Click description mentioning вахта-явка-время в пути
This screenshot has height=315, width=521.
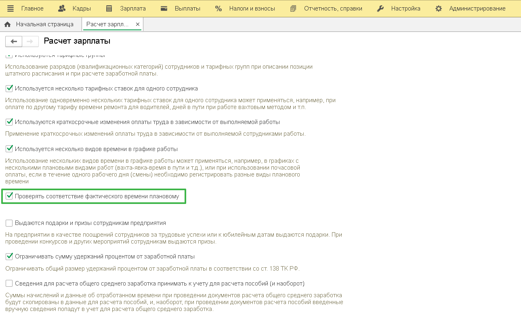[x=153, y=171]
